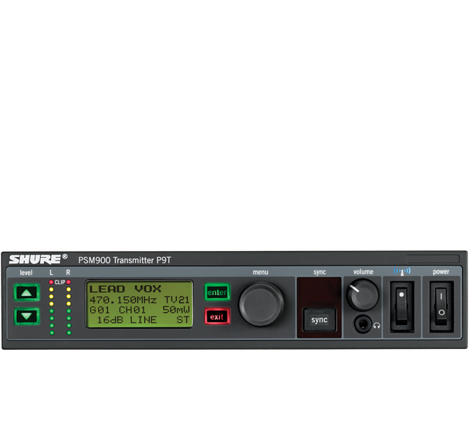Click the 'LEAD VOX' text on display
The height and width of the screenshot is (427, 469).
(x=125, y=289)
